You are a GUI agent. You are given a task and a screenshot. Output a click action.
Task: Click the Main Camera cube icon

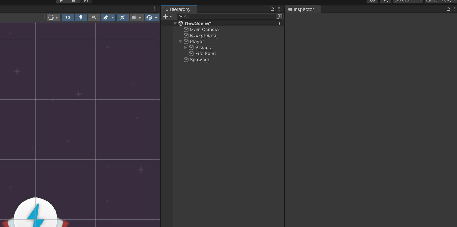click(x=186, y=30)
